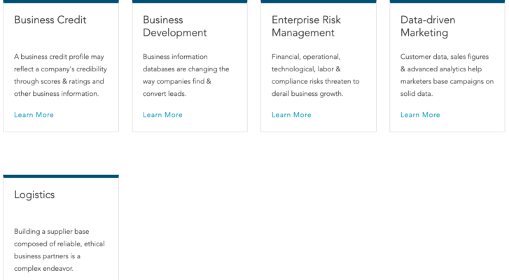Click the Logistics card heading

pyautogui.click(x=34, y=195)
